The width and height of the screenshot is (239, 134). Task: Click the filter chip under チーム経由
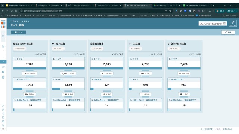click(135, 48)
